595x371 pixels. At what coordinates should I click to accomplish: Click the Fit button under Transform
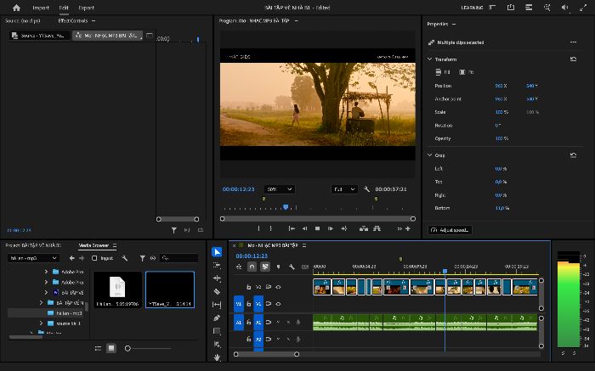pyautogui.click(x=467, y=72)
